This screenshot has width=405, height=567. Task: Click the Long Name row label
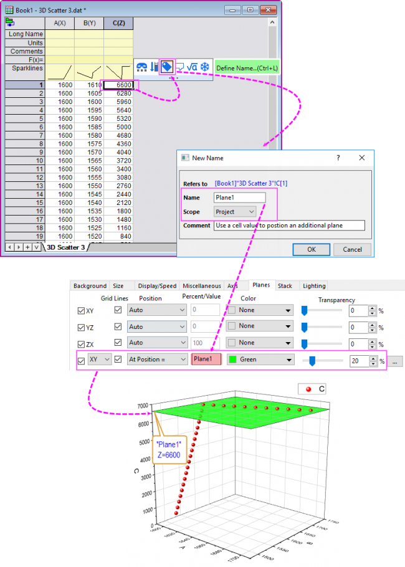[25, 34]
